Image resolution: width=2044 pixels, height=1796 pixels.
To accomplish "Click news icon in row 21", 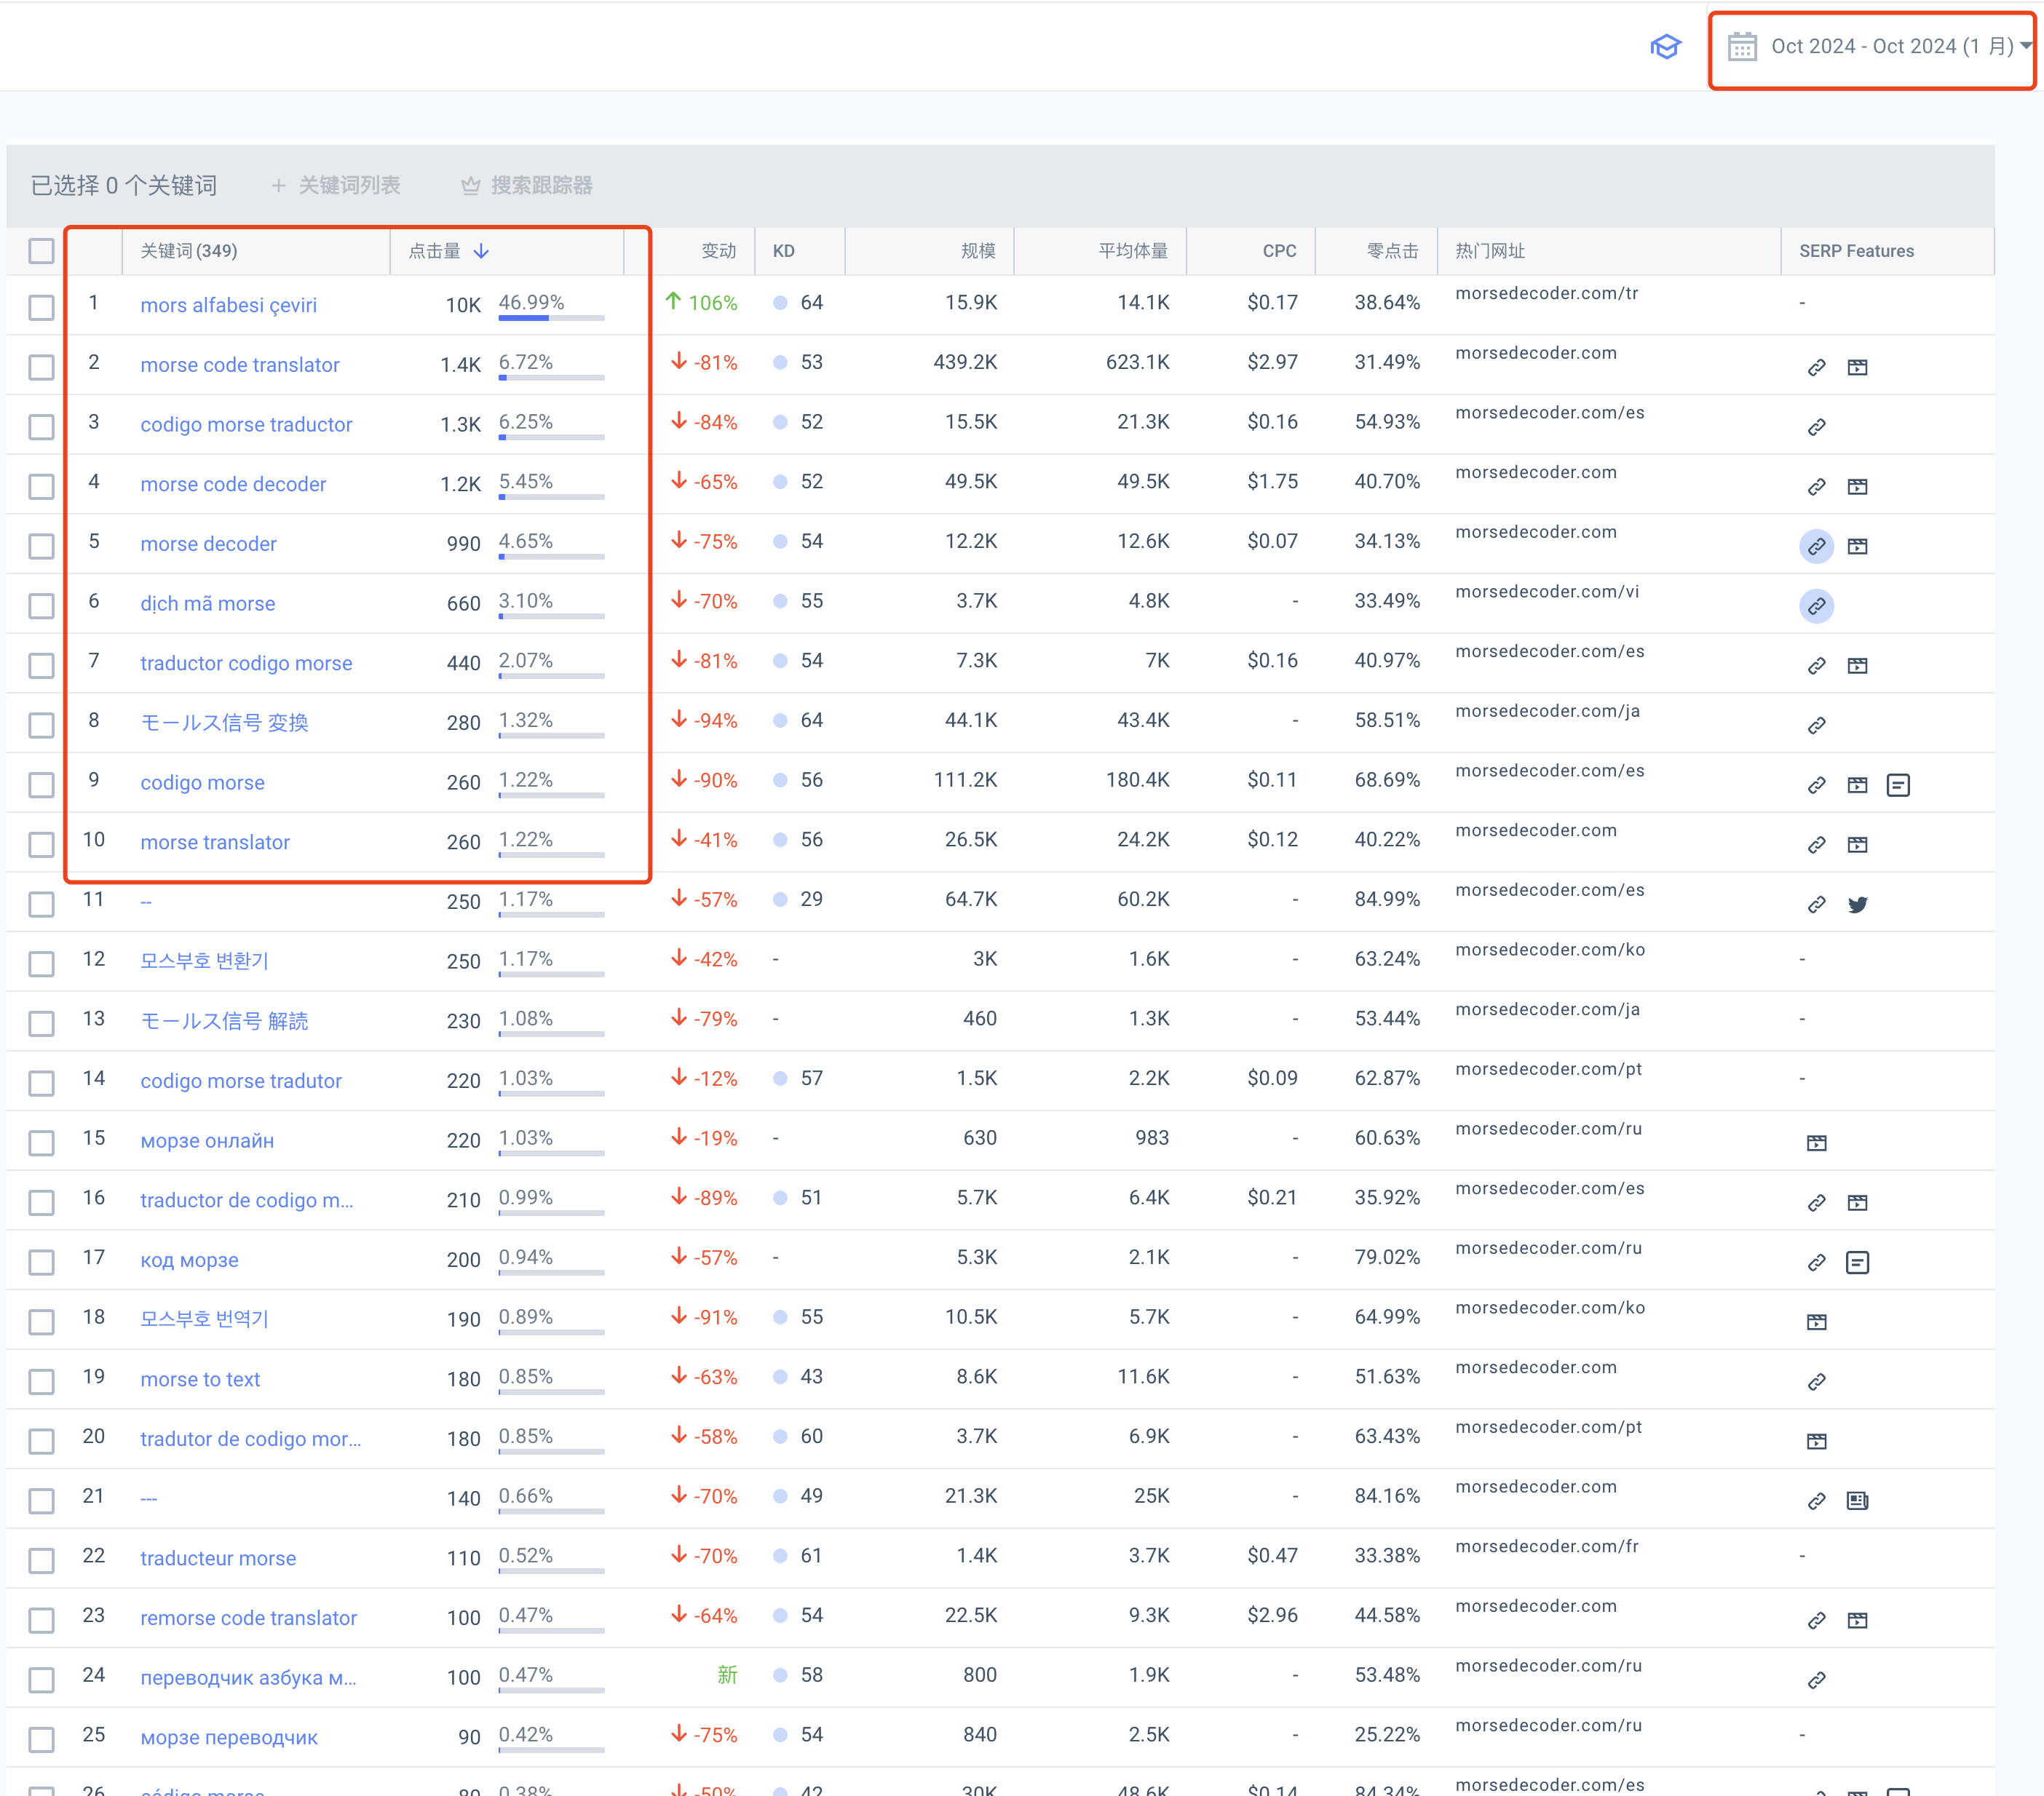I will [1857, 1501].
